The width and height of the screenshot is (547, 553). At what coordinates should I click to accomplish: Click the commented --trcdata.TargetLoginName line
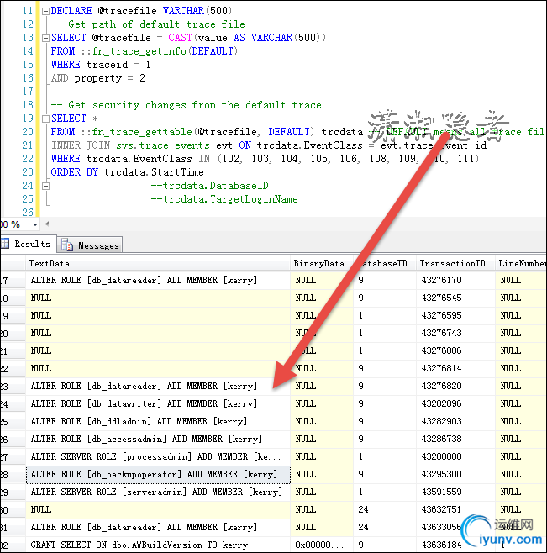[224, 199]
